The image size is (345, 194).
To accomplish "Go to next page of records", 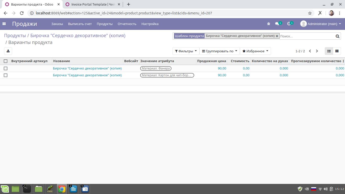I will (317, 51).
